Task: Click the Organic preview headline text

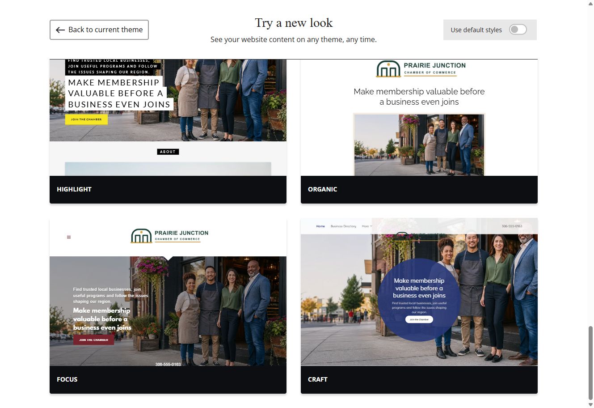Action: (x=419, y=97)
